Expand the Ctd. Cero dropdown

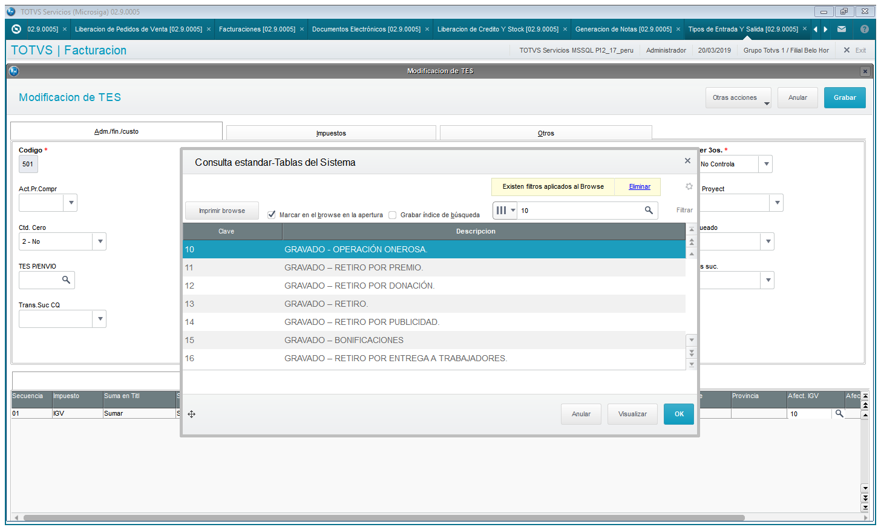[100, 241]
